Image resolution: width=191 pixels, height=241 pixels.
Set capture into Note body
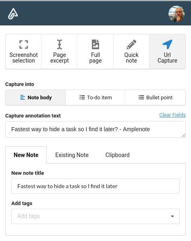coord(35,98)
